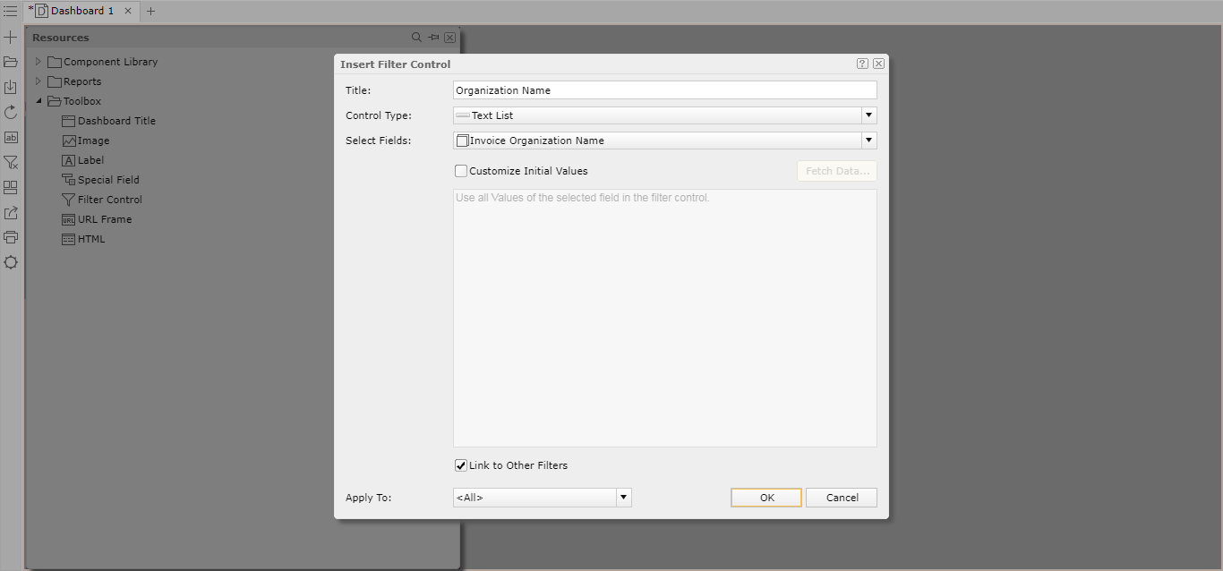Uncheck Link to Other Filters
This screenshot has width=1223, height=571.
pos(461,465)
